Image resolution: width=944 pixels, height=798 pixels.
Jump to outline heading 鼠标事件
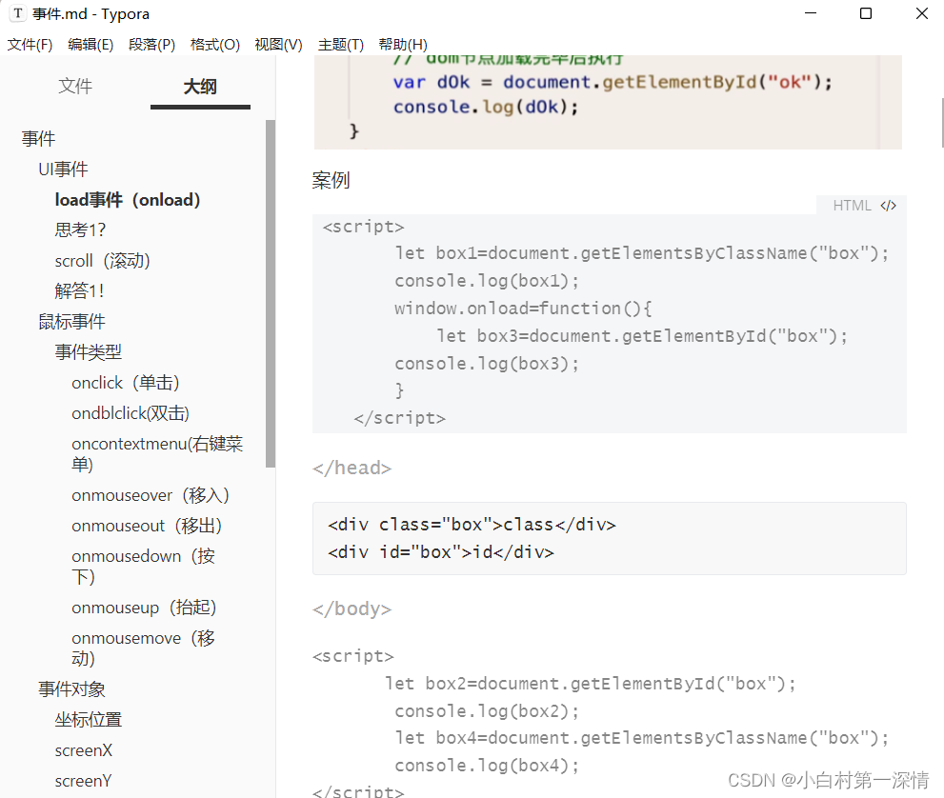click(71, 322)
